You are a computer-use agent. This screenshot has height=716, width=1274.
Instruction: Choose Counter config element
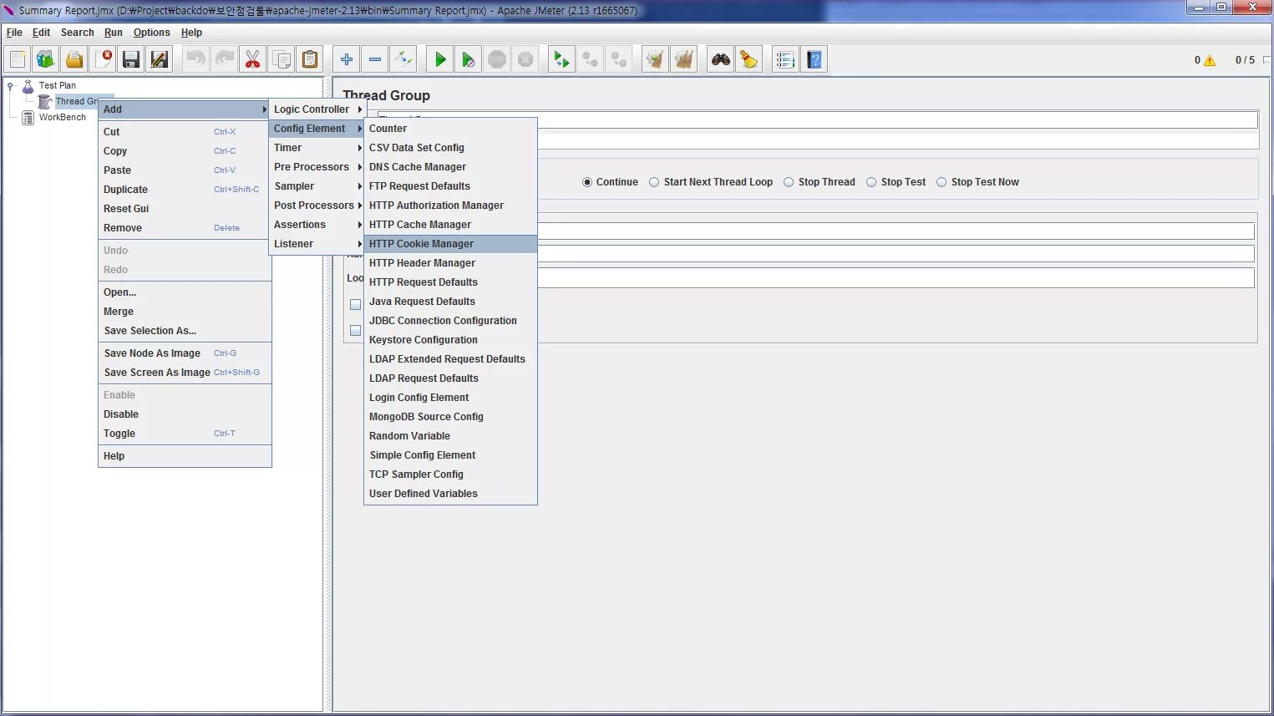450,129
